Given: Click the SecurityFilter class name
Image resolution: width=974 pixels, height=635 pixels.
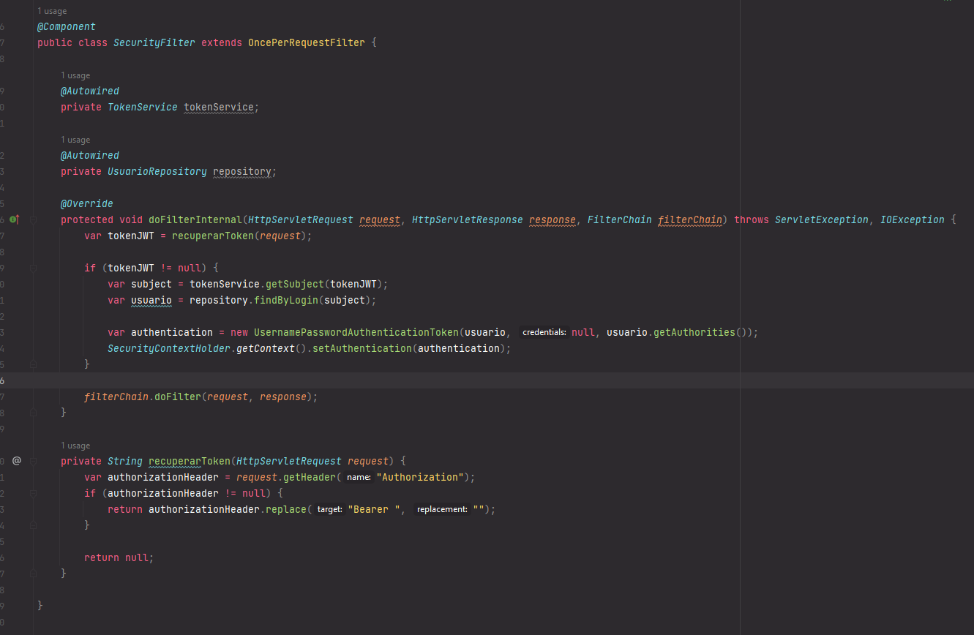Looking at the screenshot, I should [154, 42].
